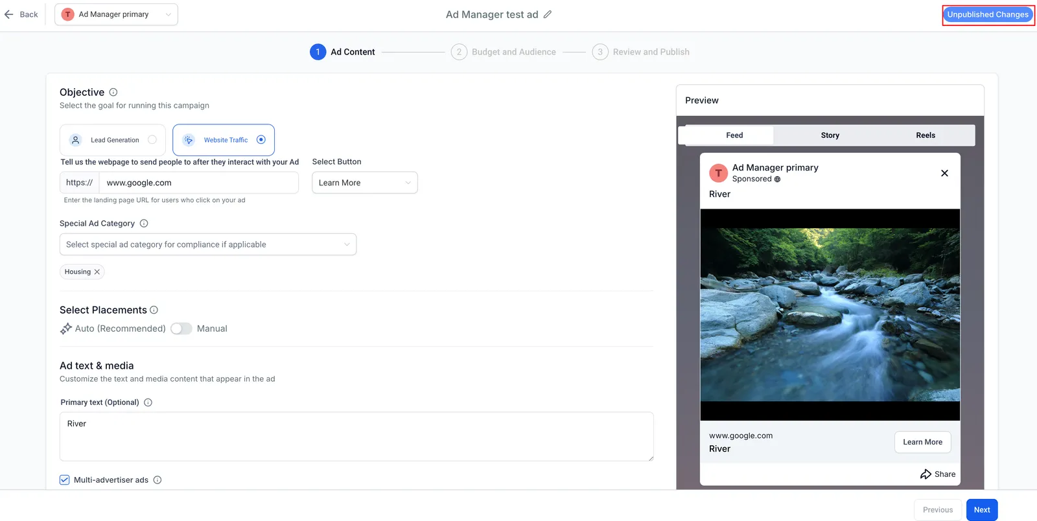
Task: Open the Learn More select button dropdown
Action: pyautogui.click(x=365, y=183)
